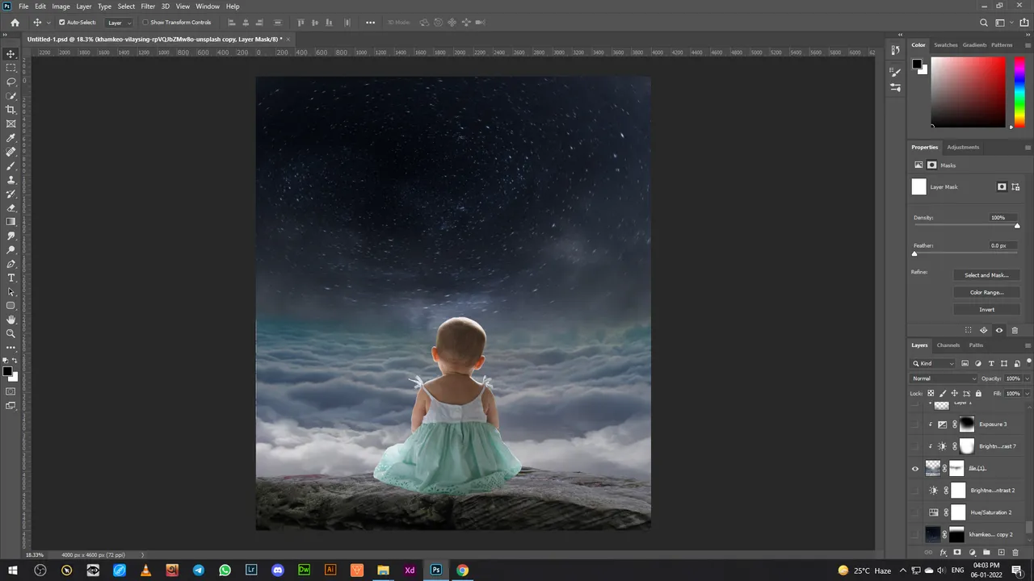1034x581 pixels.
Task: Create a new group folder icon
Action: click(986, 552)
